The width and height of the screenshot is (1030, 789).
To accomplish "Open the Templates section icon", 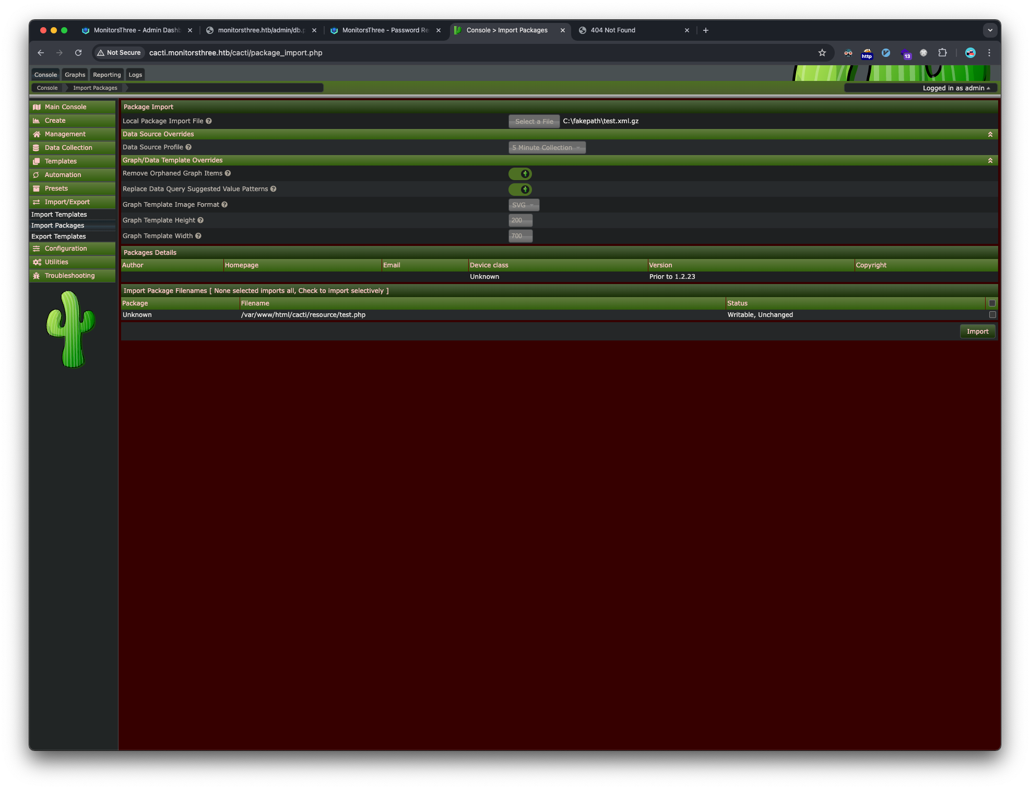I will pos(37,161).
